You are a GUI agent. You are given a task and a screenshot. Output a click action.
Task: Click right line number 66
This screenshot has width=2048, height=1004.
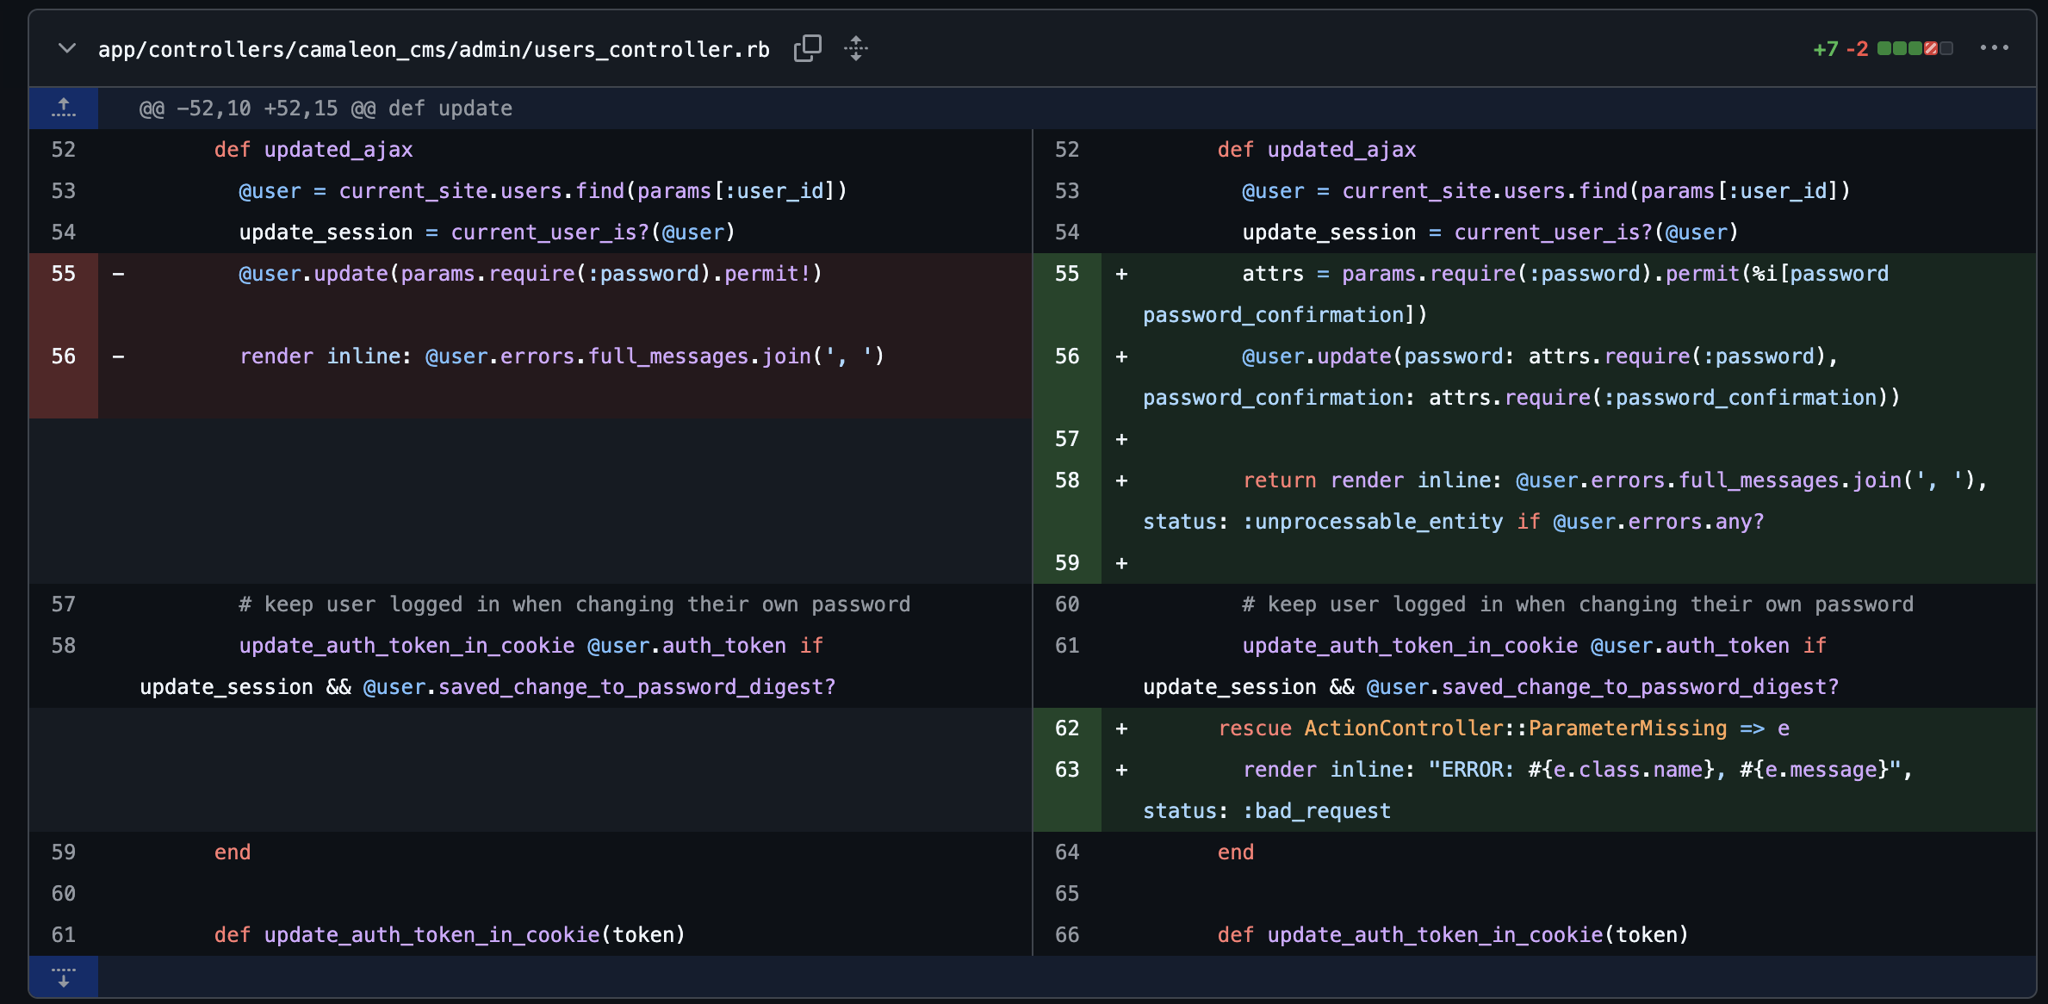click(1067, 935)
